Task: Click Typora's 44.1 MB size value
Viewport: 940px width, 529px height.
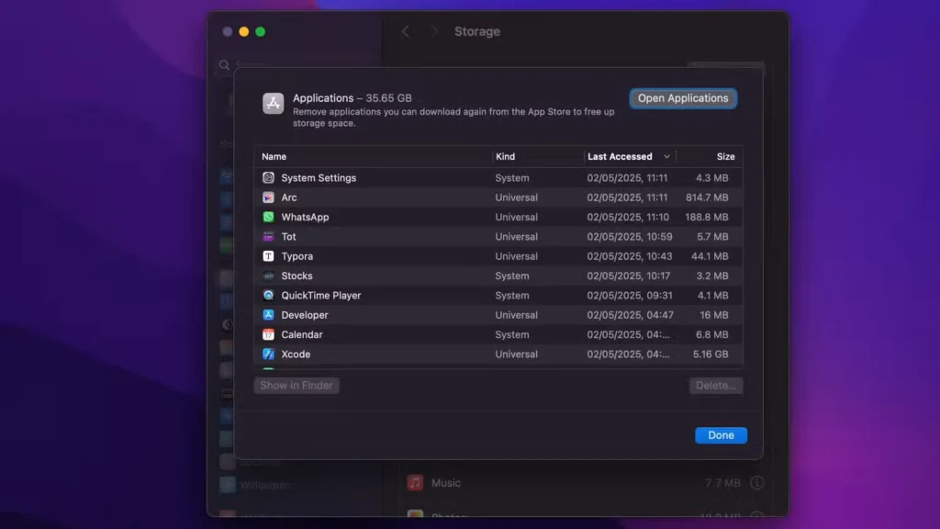Action: 710,256
